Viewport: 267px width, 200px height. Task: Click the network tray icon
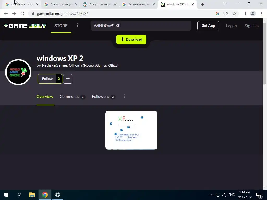(218, 195)
